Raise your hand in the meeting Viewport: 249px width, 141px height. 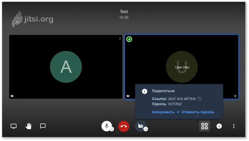click(x=28, y=126)
